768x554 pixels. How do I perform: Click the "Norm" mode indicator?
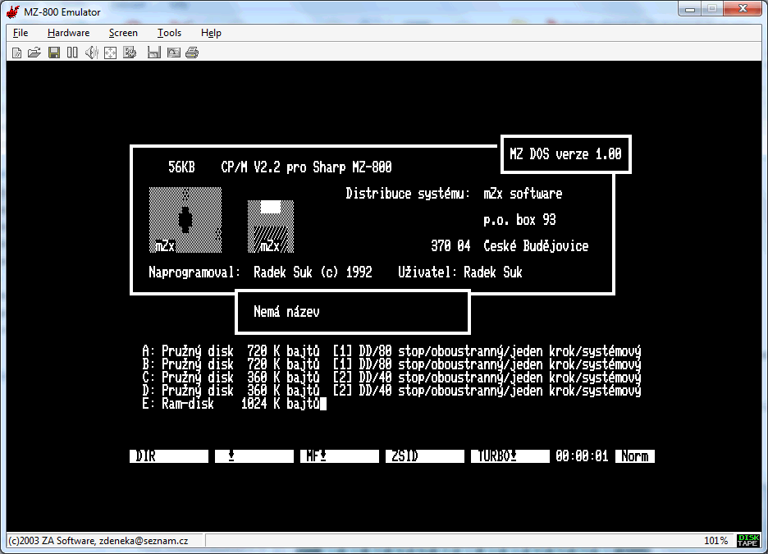pos(635,456)
